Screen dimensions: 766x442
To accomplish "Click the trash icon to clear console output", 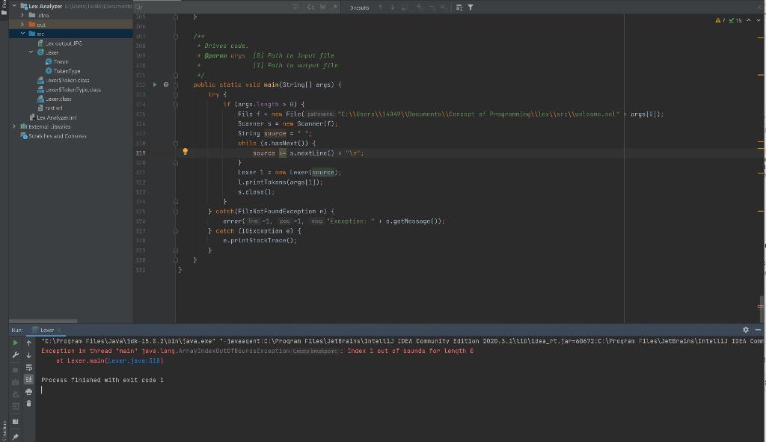I will tap(29, 403).
